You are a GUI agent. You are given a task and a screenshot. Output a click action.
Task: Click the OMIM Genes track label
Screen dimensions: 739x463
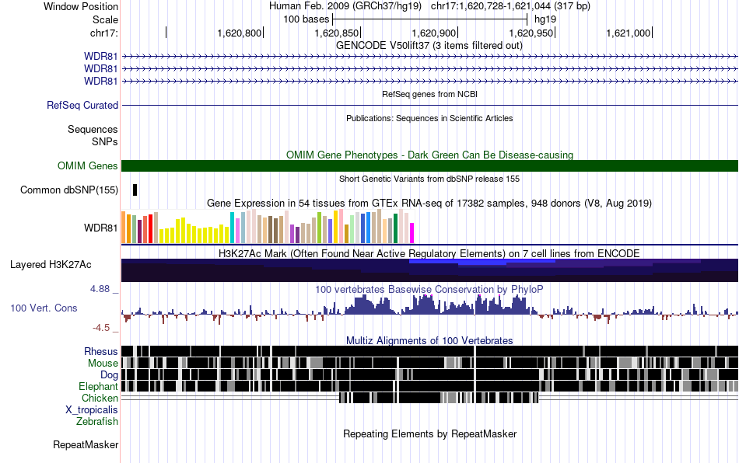point(88,166)
